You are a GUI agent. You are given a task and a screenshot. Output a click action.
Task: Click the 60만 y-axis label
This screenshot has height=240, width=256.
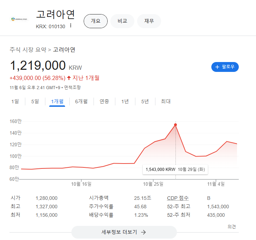[14, 179]
